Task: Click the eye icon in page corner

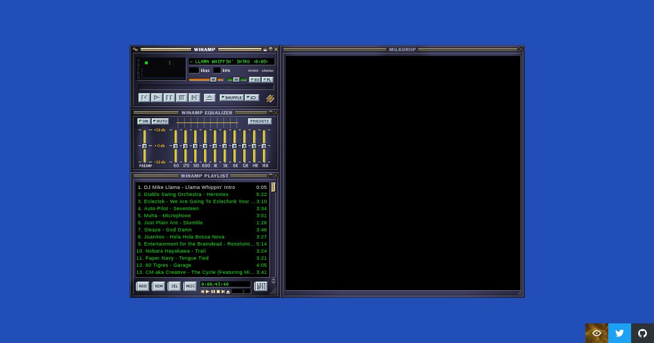Action: point(597,333)
